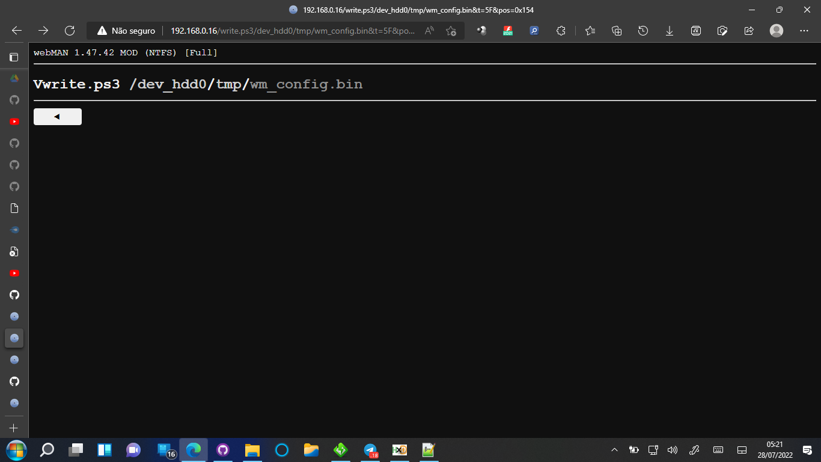Open the Extensions puzzle-piece menu
Screen dimensions: 821x462
coord(561,30)
